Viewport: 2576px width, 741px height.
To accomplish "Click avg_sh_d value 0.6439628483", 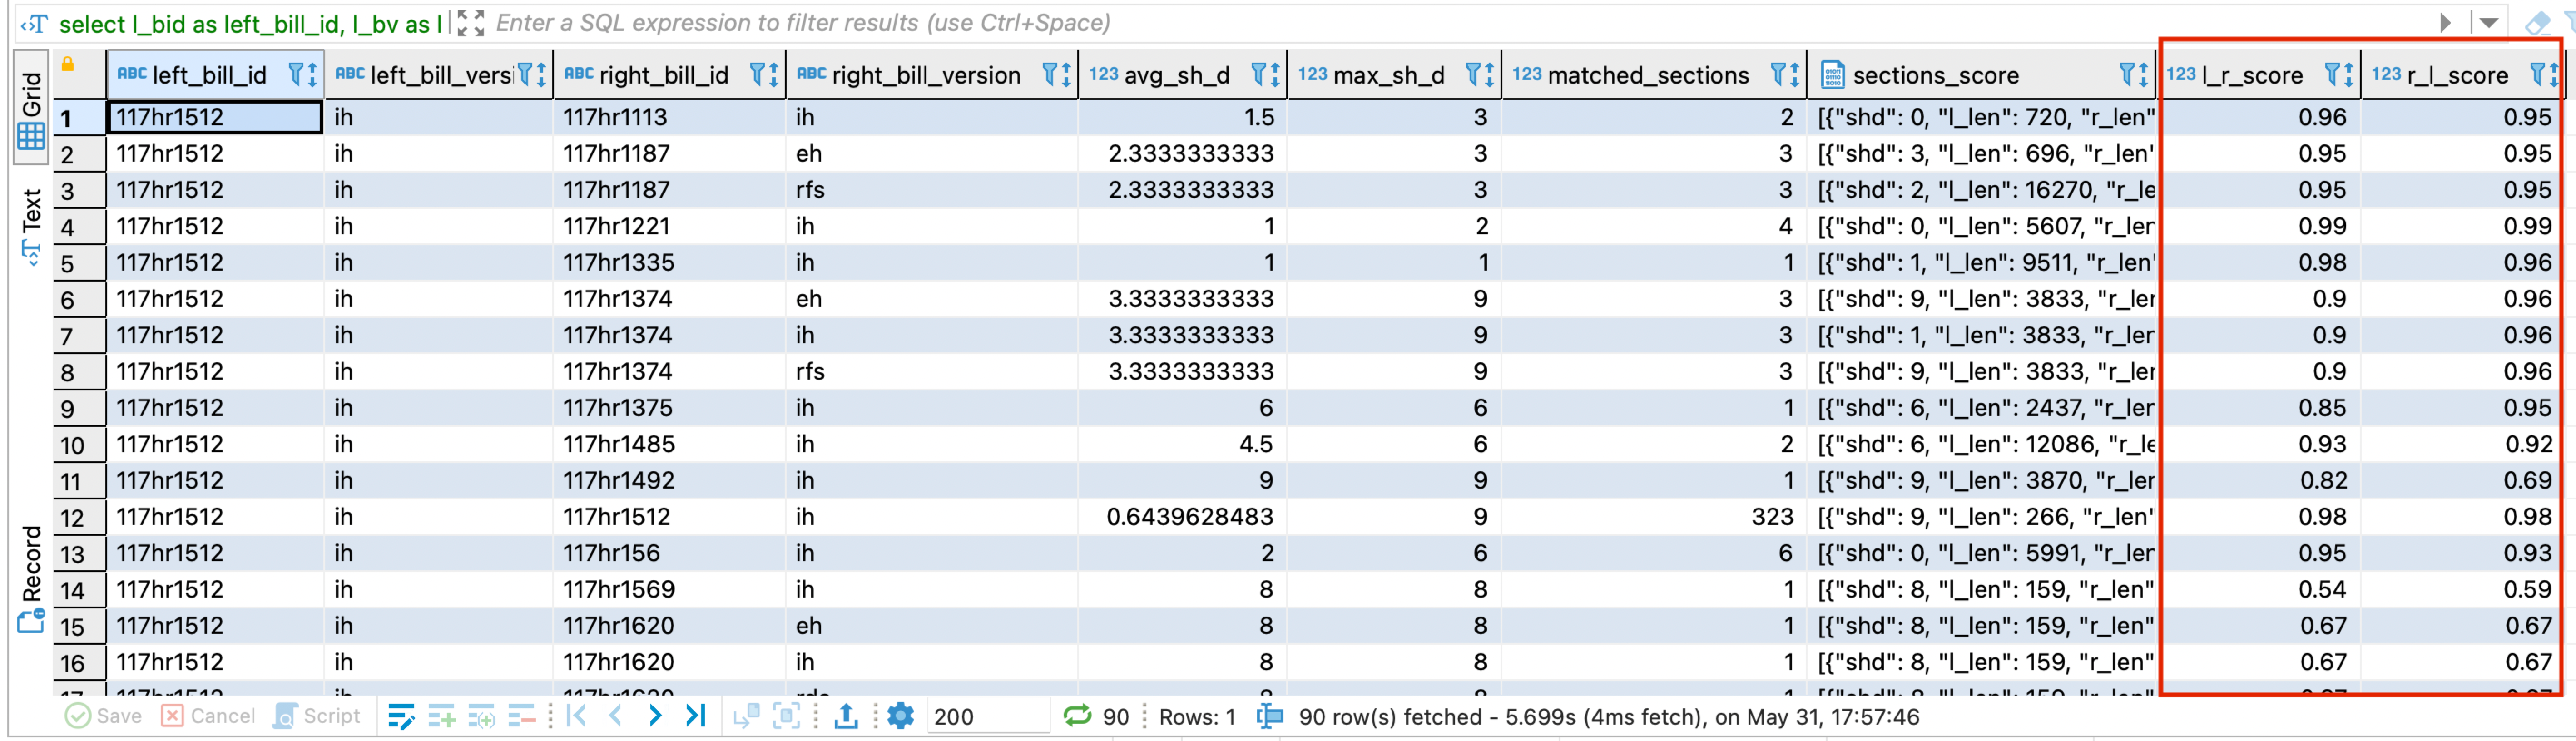I will pos(1183,517).
